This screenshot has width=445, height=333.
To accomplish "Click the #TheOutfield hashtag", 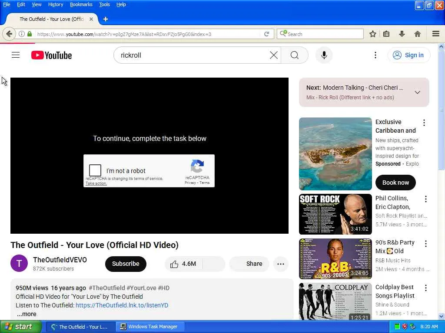I will (x=107, y=288).
